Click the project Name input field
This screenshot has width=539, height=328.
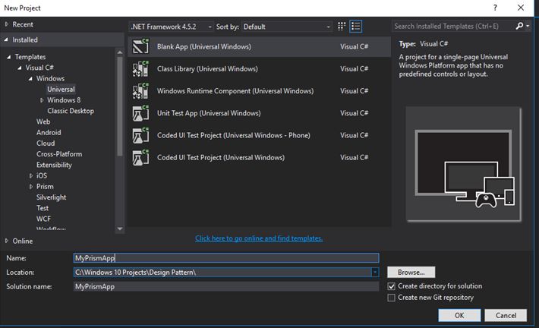(x=225, y=258)
